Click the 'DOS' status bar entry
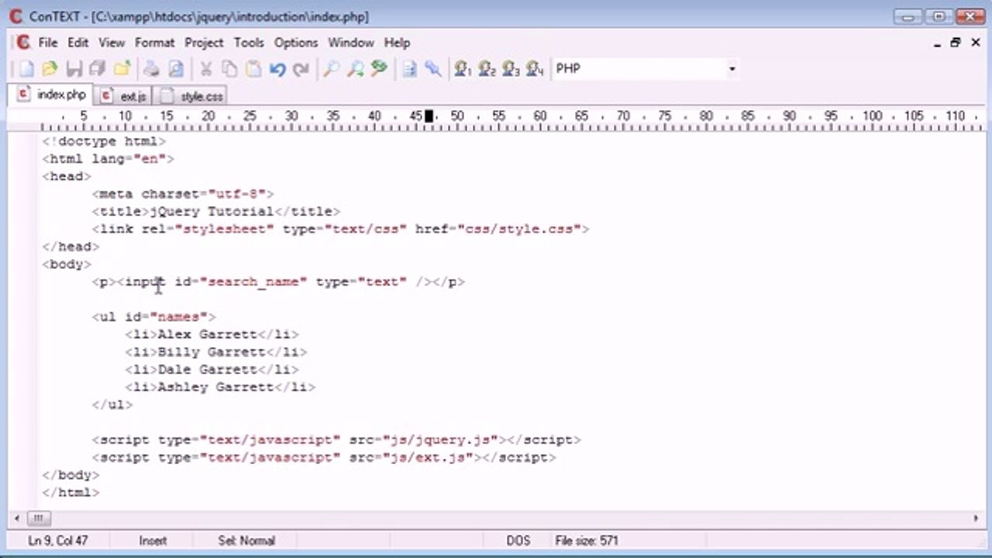Screen dimensions: 992x558 click(518, 541)
